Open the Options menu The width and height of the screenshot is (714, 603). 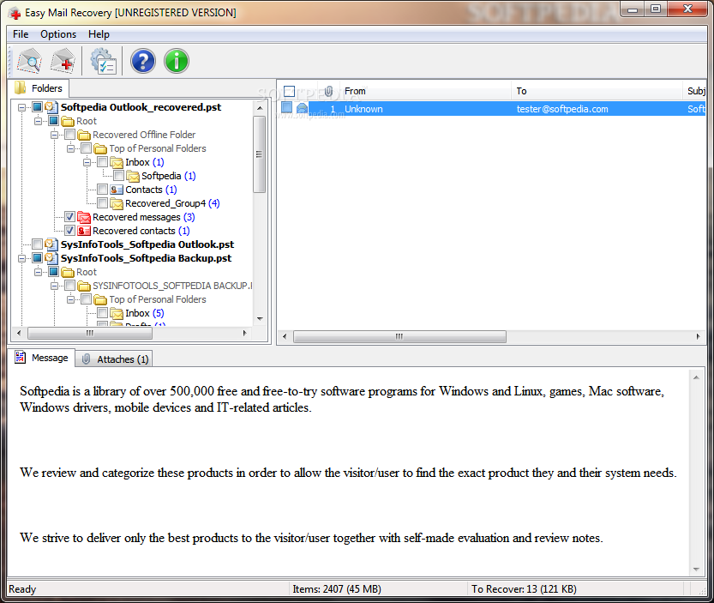tap(58, 34)
